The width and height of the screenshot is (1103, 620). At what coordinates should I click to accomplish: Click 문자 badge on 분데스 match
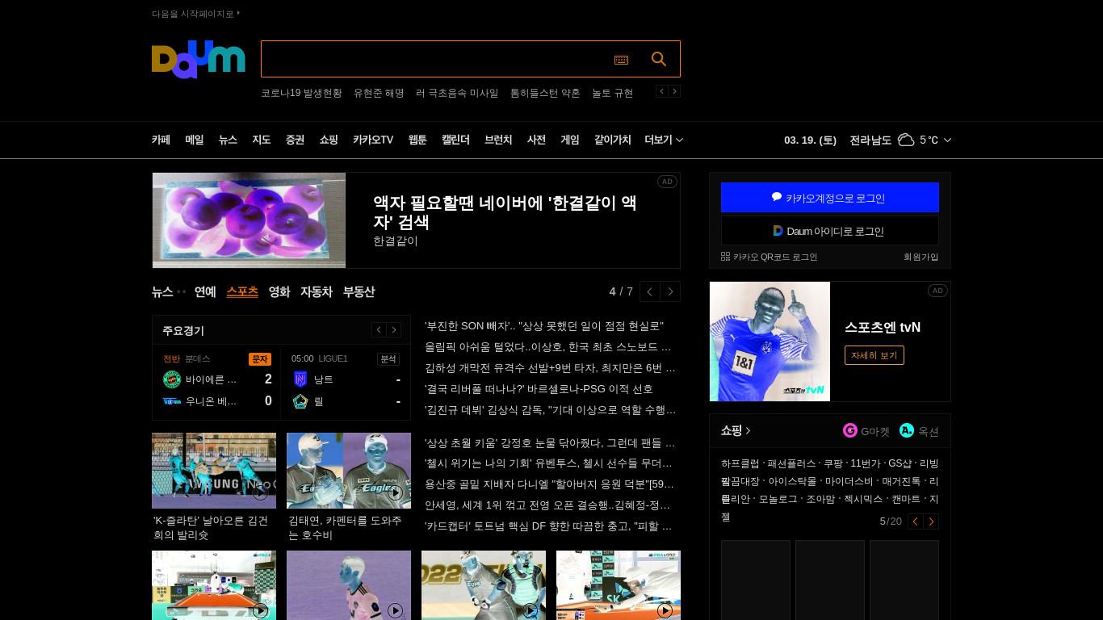[x=260, y=358]
